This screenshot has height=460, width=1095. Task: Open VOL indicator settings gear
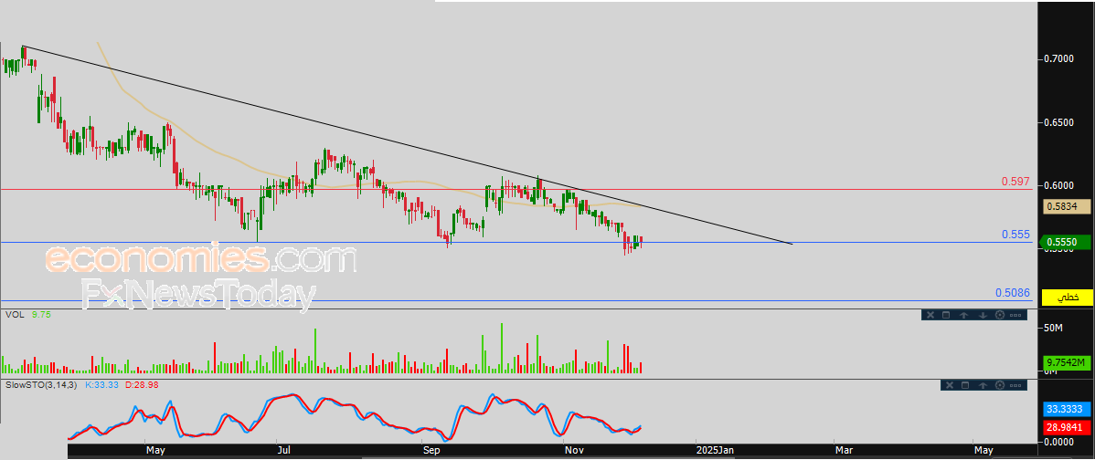click(999, 315)
